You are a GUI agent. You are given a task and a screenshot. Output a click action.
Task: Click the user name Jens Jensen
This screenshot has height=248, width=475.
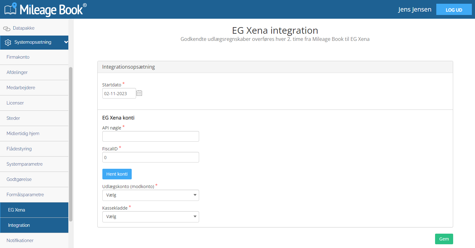tap(415, 9)
